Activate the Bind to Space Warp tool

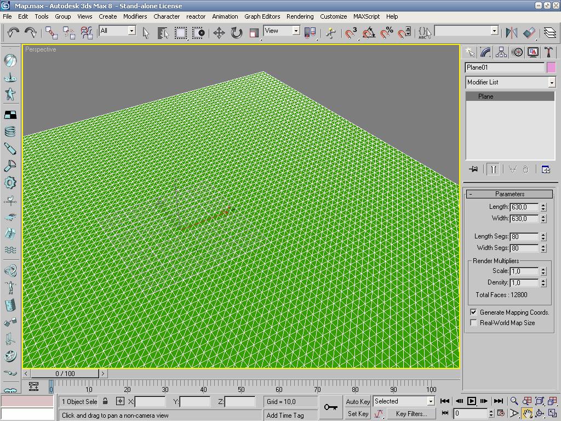click(x=87, y=33)
